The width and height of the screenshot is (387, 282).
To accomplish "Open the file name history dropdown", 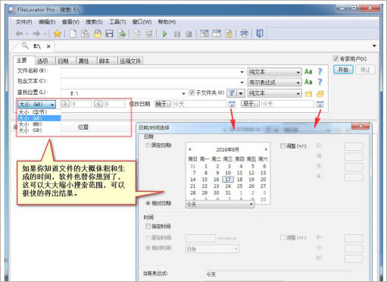I will (242, 72).
